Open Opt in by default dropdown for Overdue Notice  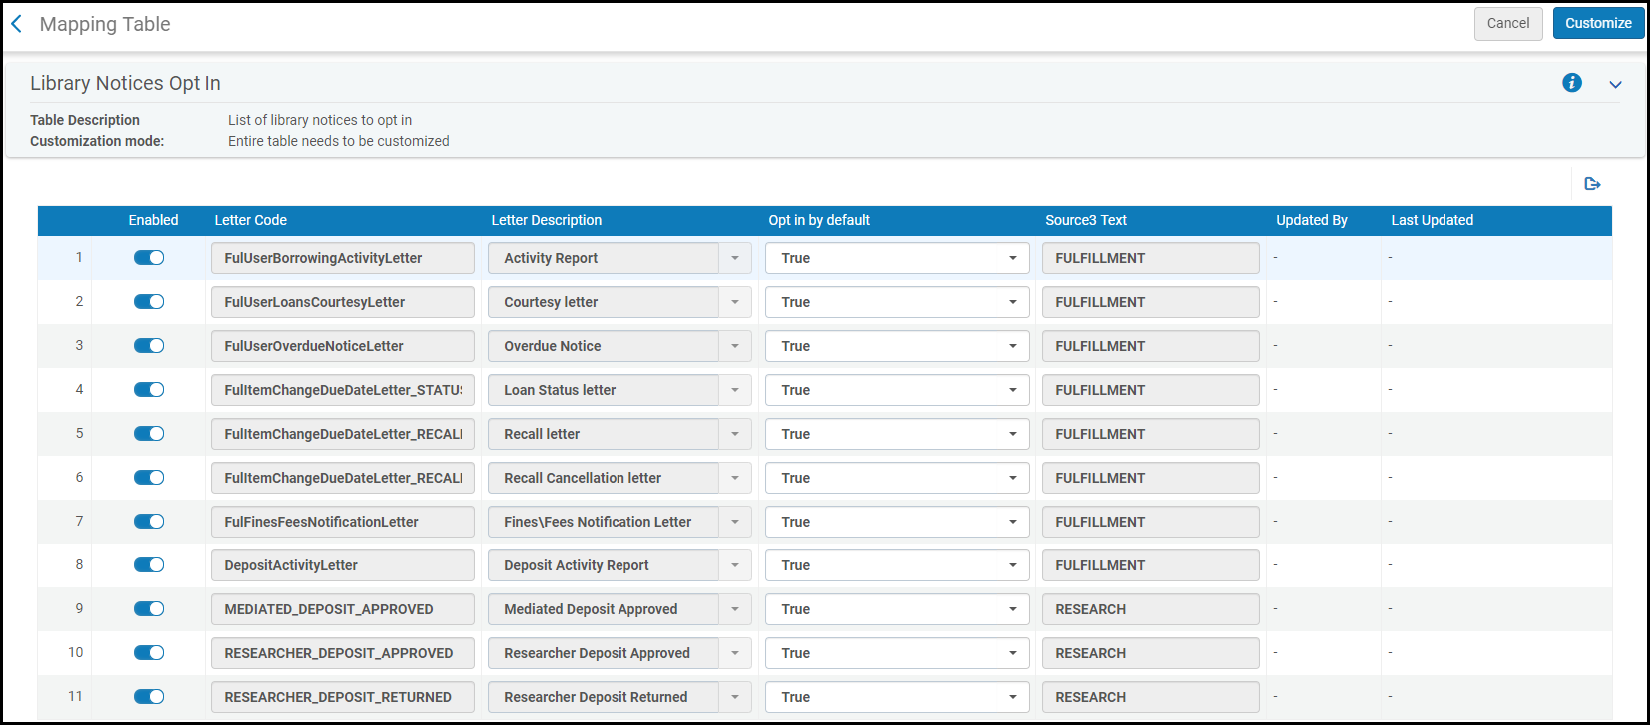[897, 346]
